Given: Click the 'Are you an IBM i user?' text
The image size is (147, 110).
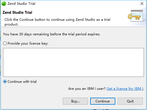Looking at the screenshot, I should 87,89.
